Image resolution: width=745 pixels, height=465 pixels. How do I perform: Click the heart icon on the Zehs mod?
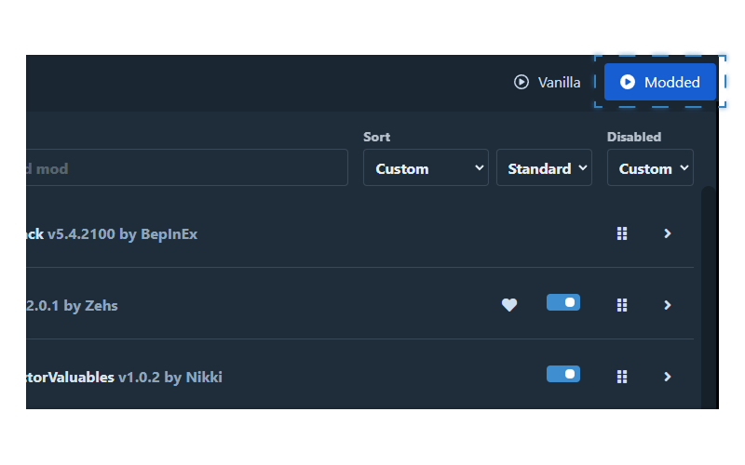509,305
